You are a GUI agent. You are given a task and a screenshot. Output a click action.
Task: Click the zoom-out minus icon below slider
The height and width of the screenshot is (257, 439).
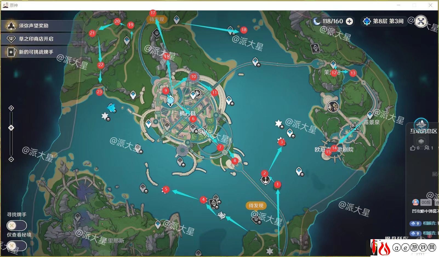(11, 159)
